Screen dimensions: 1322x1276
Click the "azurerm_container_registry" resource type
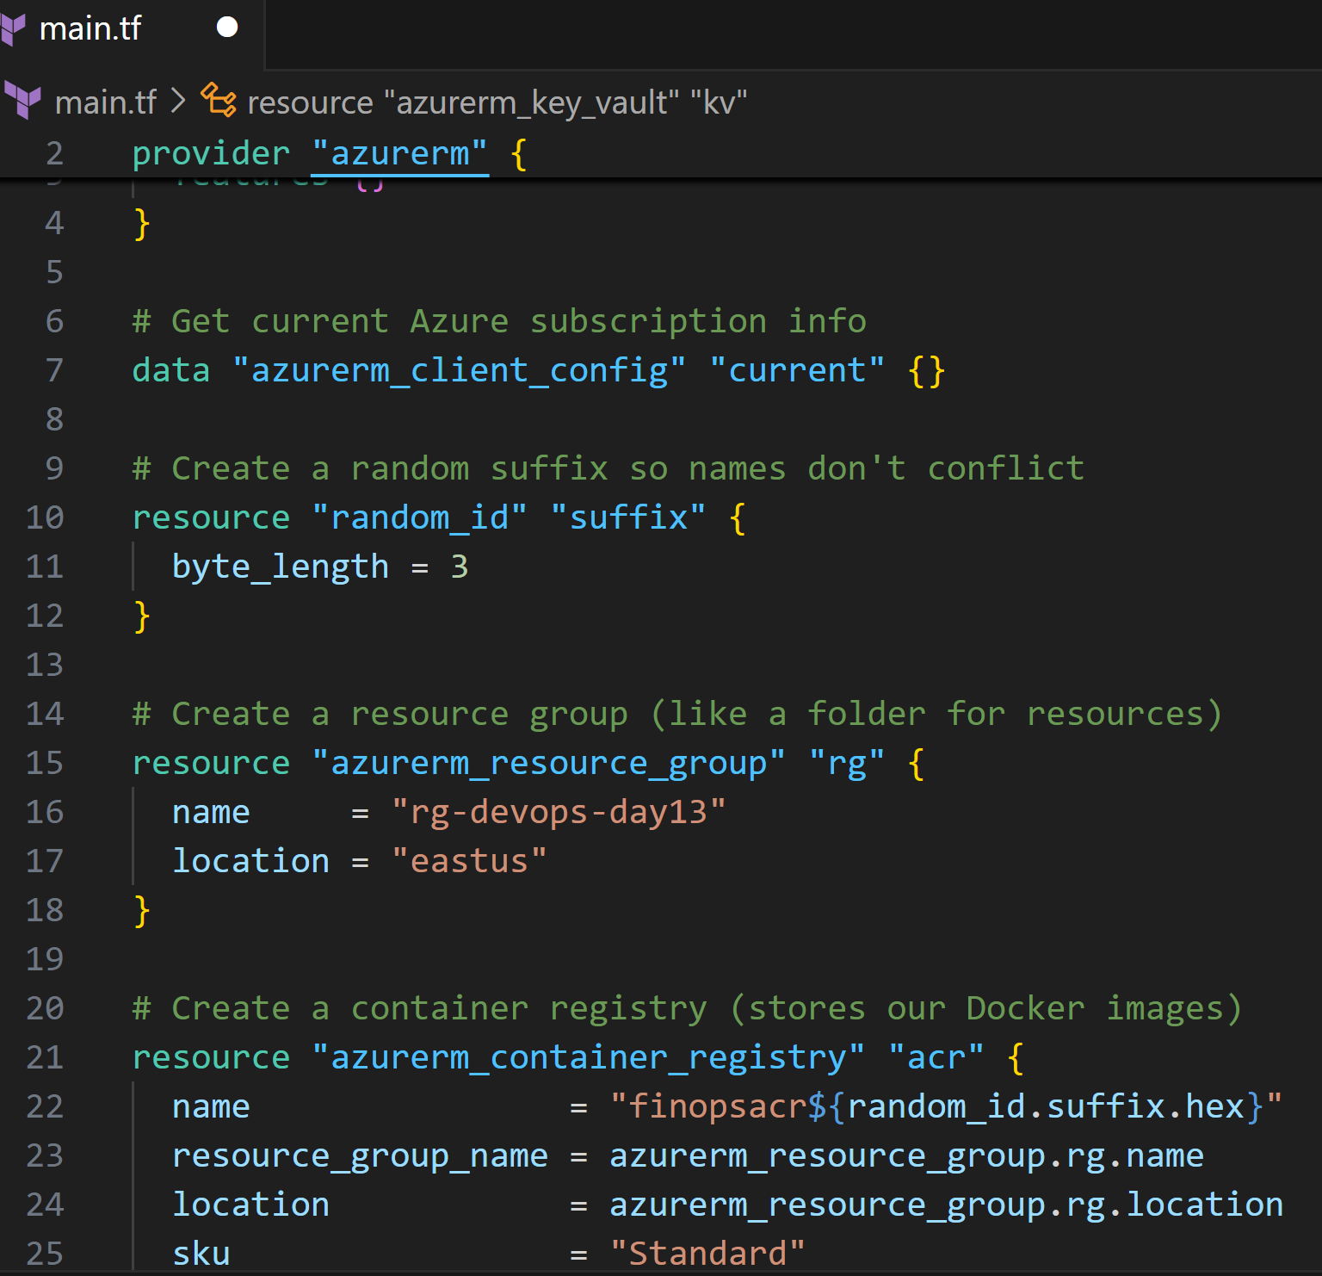(588, 1057)
